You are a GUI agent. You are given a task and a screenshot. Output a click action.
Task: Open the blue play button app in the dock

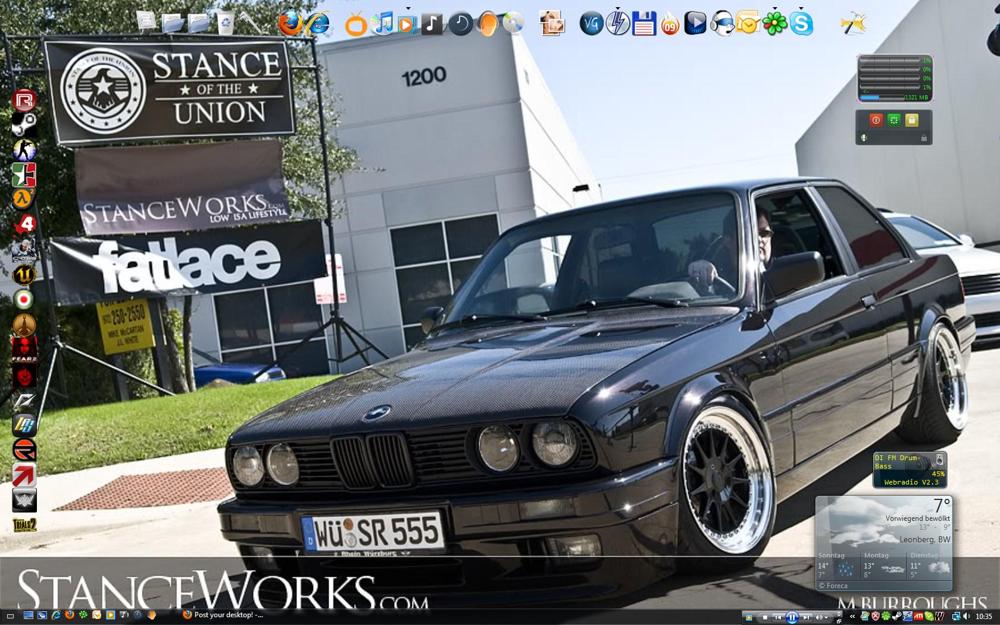coord(695,24)
